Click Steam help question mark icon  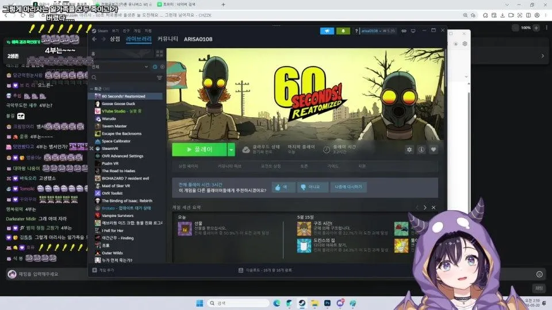tap(356, 31)
